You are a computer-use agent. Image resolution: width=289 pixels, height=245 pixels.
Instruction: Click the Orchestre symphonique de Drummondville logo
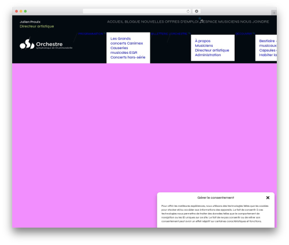click(x=46, y=44)
